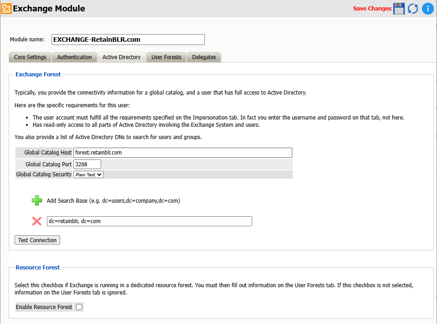Click green plus Add Search Base icon
437x324 pixels.
point(37,200)
